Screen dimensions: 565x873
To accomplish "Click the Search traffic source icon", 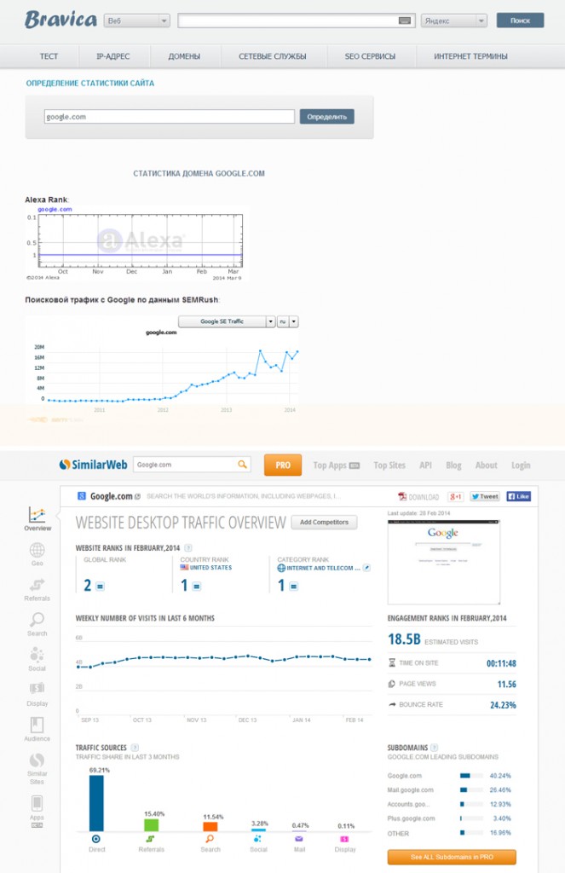I will coord(210,839).
